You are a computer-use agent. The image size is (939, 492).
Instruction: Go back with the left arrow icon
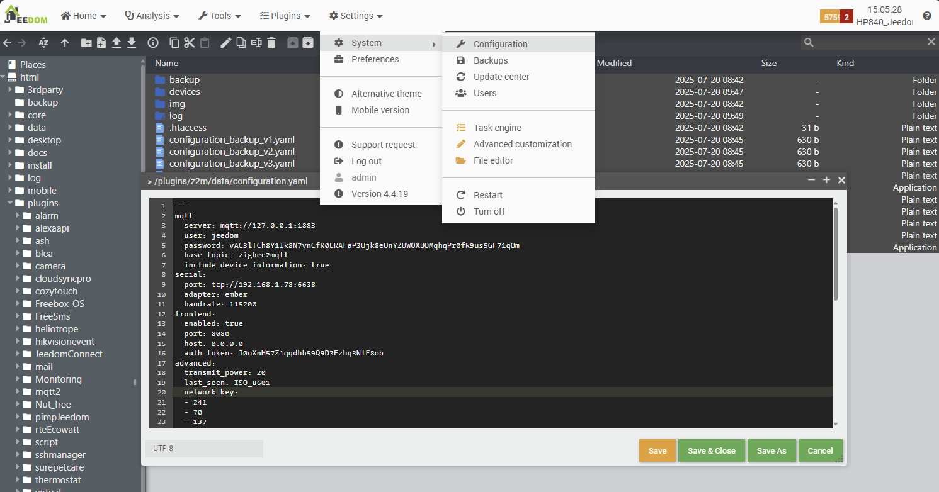pyautogui.click(x=8, y=43)
